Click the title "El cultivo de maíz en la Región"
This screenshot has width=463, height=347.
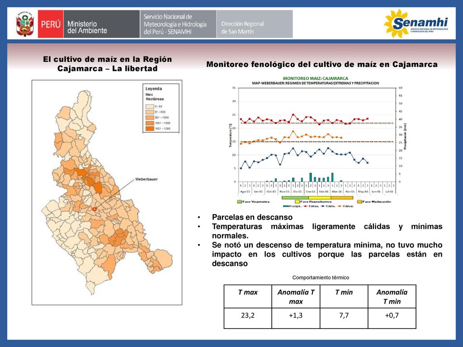coord(108,59)
